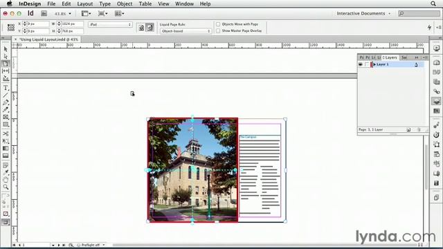The image size is (443, 249).
Task: Open the Layout menu
Action: coord(85,3)
